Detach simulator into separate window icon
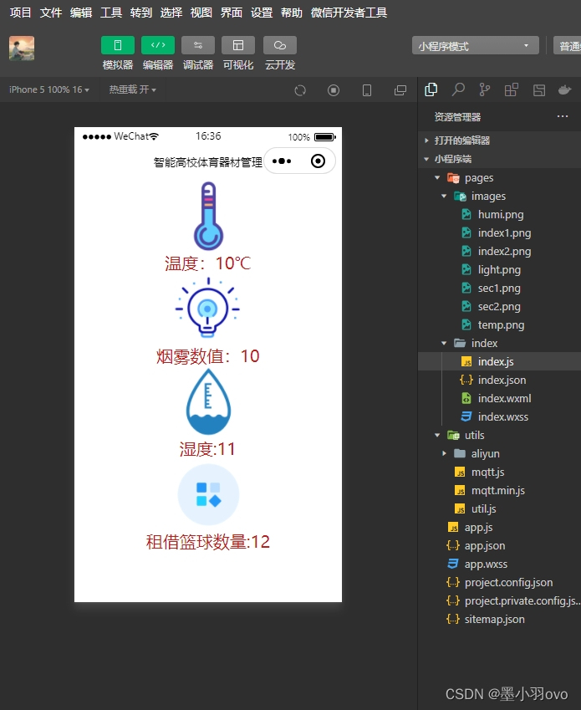The width and height of the screenshot is (581, 710). [x=400, y=90]
